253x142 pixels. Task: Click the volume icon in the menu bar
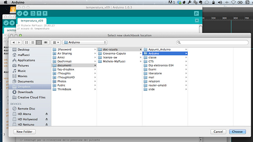click(220, 2)
